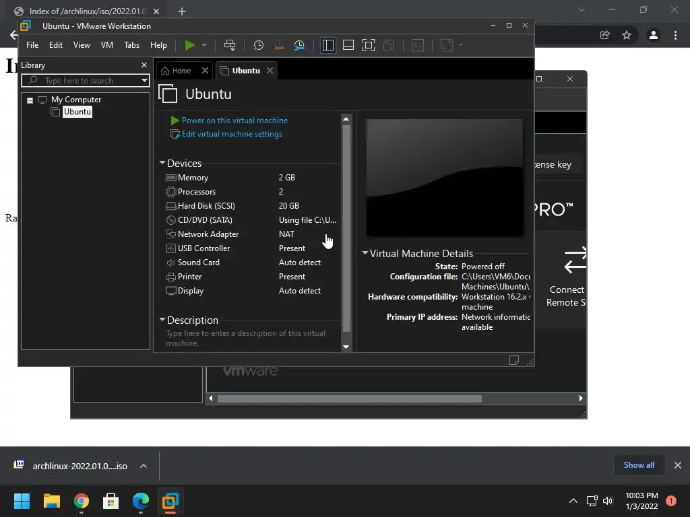The height and width of the screenshot is (517, 690).
Task: Close the Home tab
Action: click(205, 70)
